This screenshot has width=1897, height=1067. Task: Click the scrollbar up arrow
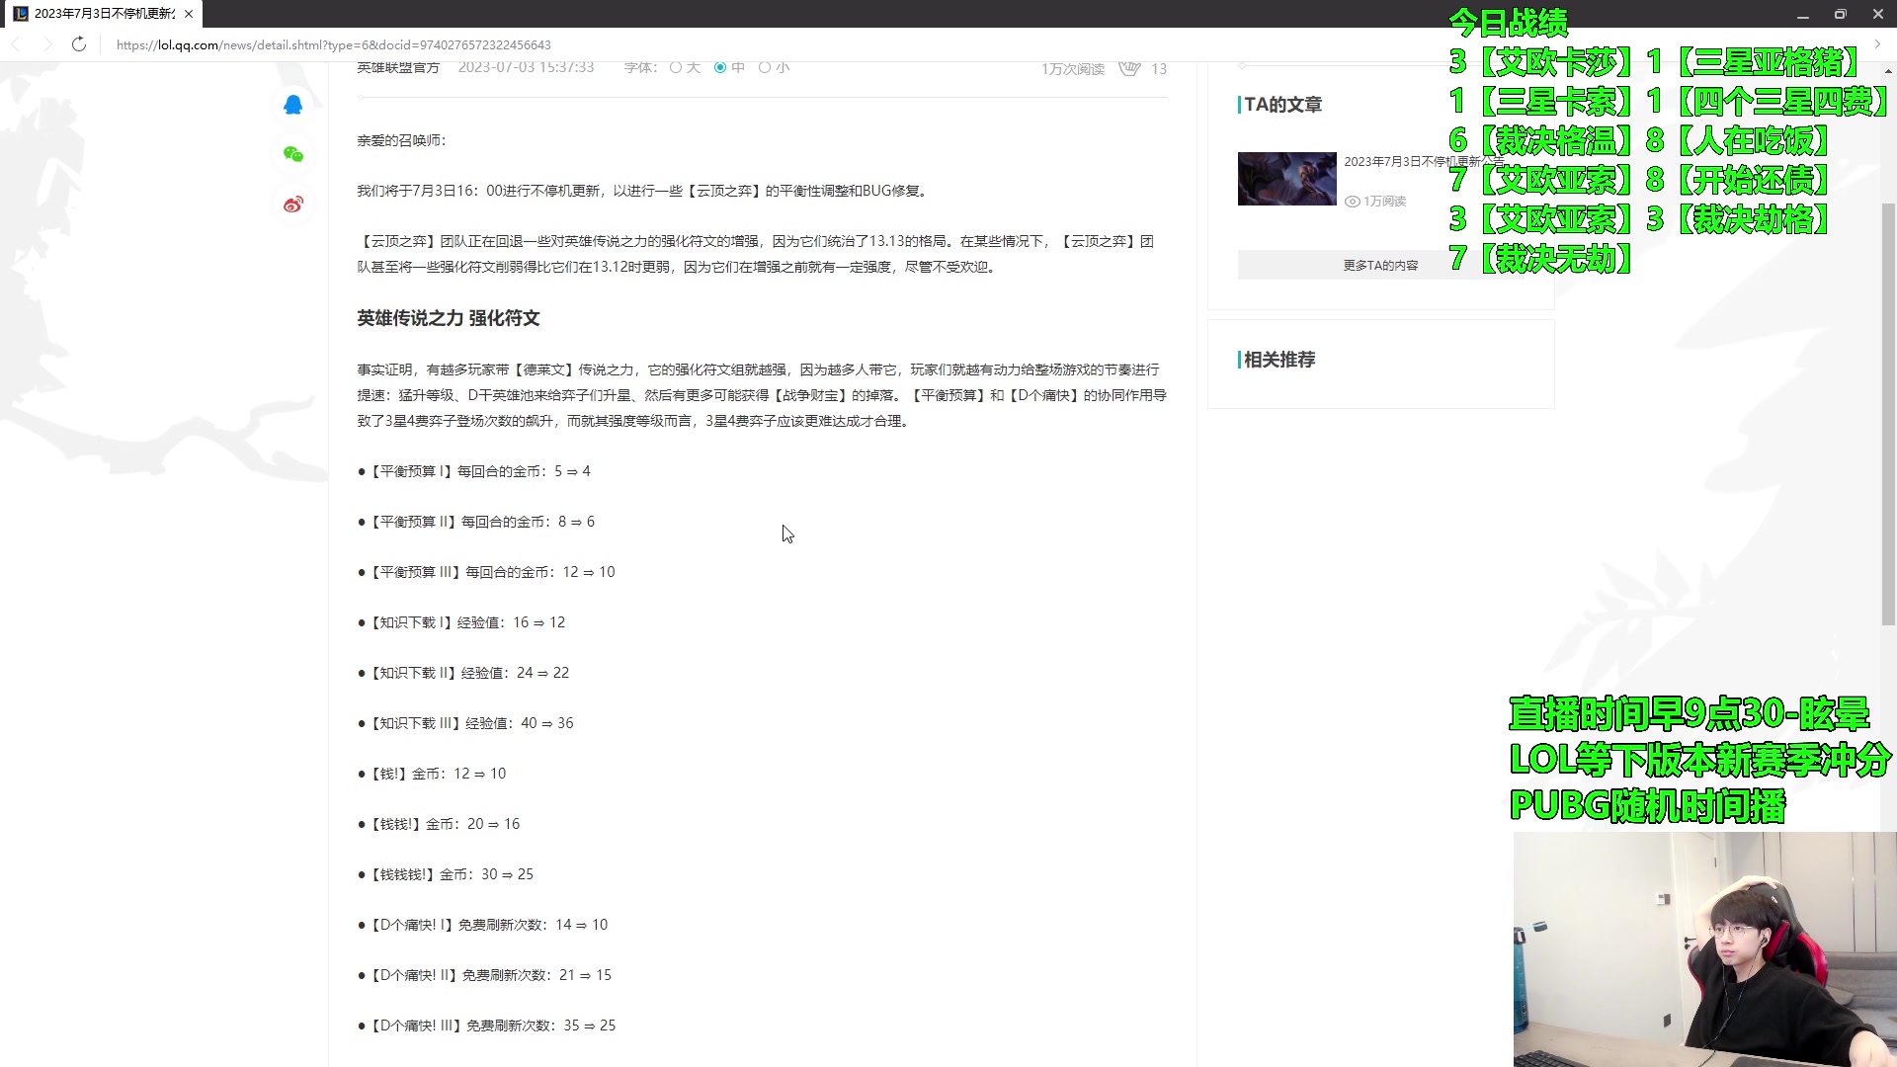[1888, 71]
